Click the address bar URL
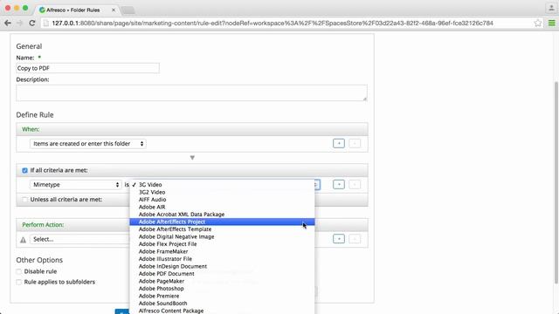Screen dimensions: 559x314 coord(273,24)
